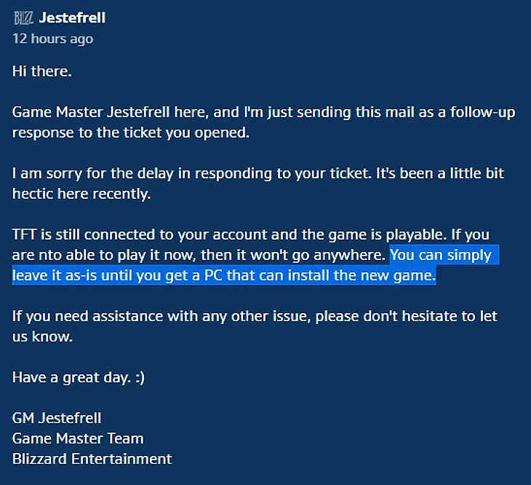Click the "Blizzard Entertainment" signature line
Viewport: 531px width, 485px height.
[92, 459]
